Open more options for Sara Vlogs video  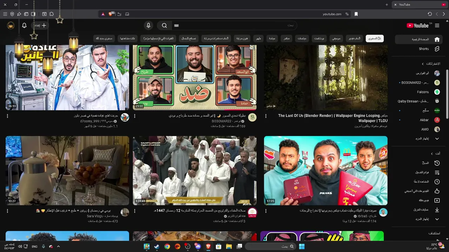7,211
